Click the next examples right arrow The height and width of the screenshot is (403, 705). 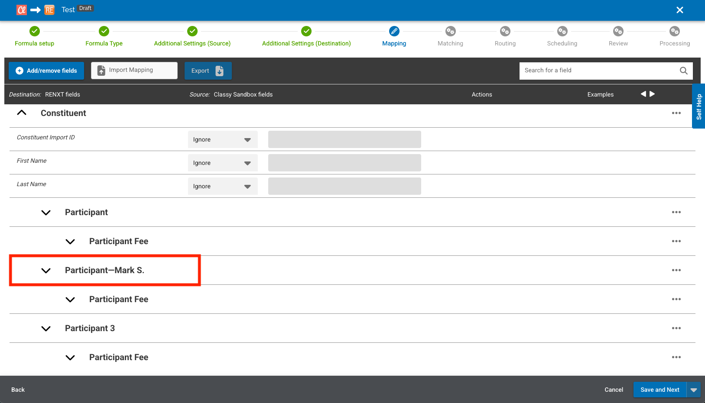point(652,94)
